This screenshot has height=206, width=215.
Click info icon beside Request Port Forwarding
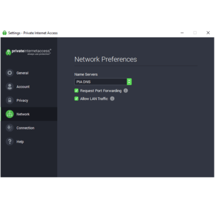click(x=126, y=91)
